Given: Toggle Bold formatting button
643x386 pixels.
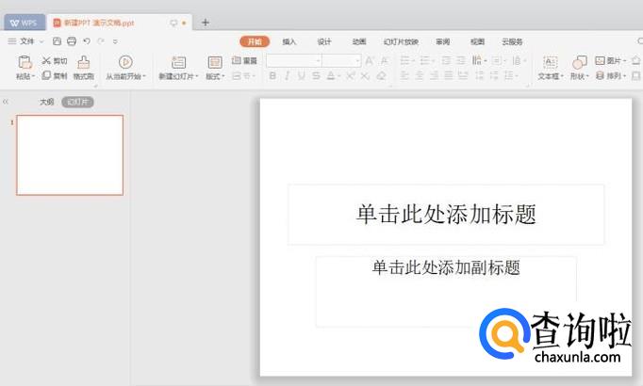Looking at the screenshot, I should (x=272, y=76).
